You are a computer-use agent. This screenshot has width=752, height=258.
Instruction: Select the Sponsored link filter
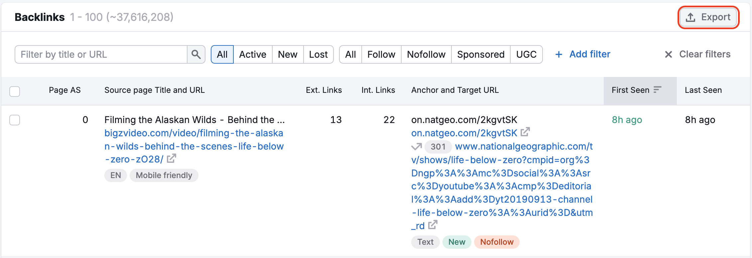pos(480,54)
